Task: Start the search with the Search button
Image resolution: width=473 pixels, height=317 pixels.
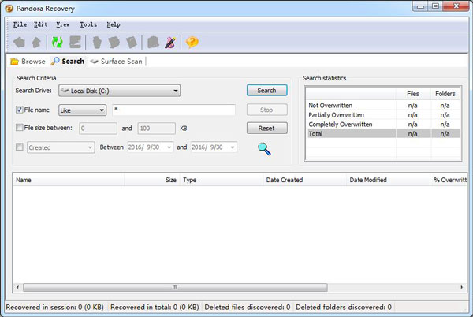Action: [x=267, y=91]
